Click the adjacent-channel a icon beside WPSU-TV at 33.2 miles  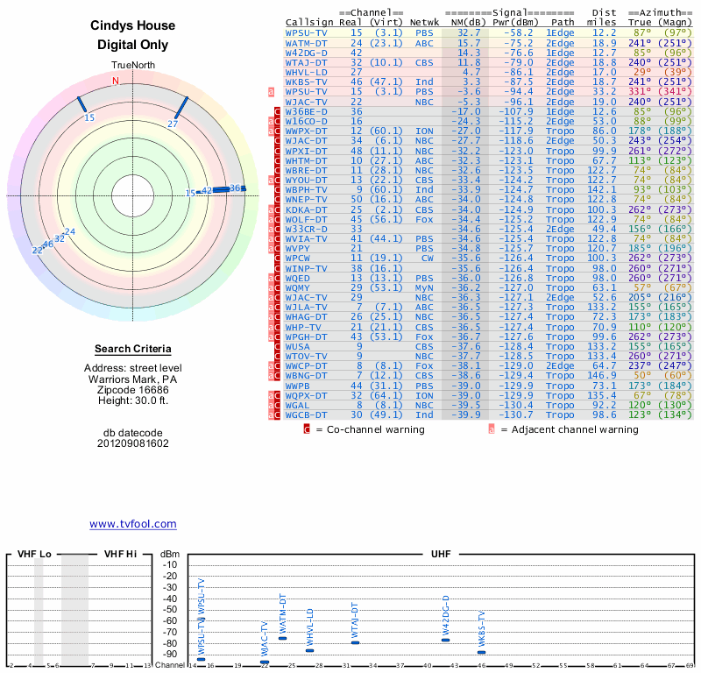271,92
